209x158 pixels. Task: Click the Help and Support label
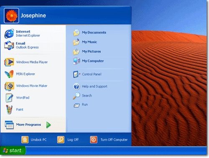click(x=94, y=87)
